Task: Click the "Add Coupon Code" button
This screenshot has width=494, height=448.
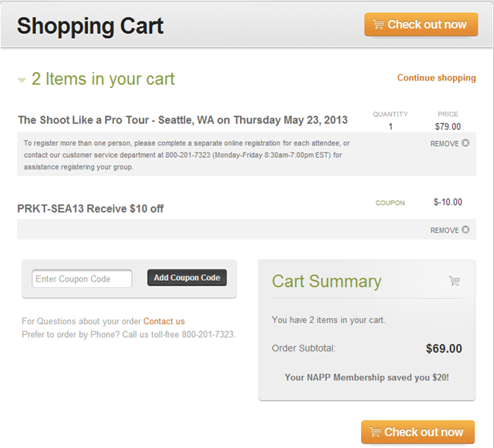Action: point(187,278)
